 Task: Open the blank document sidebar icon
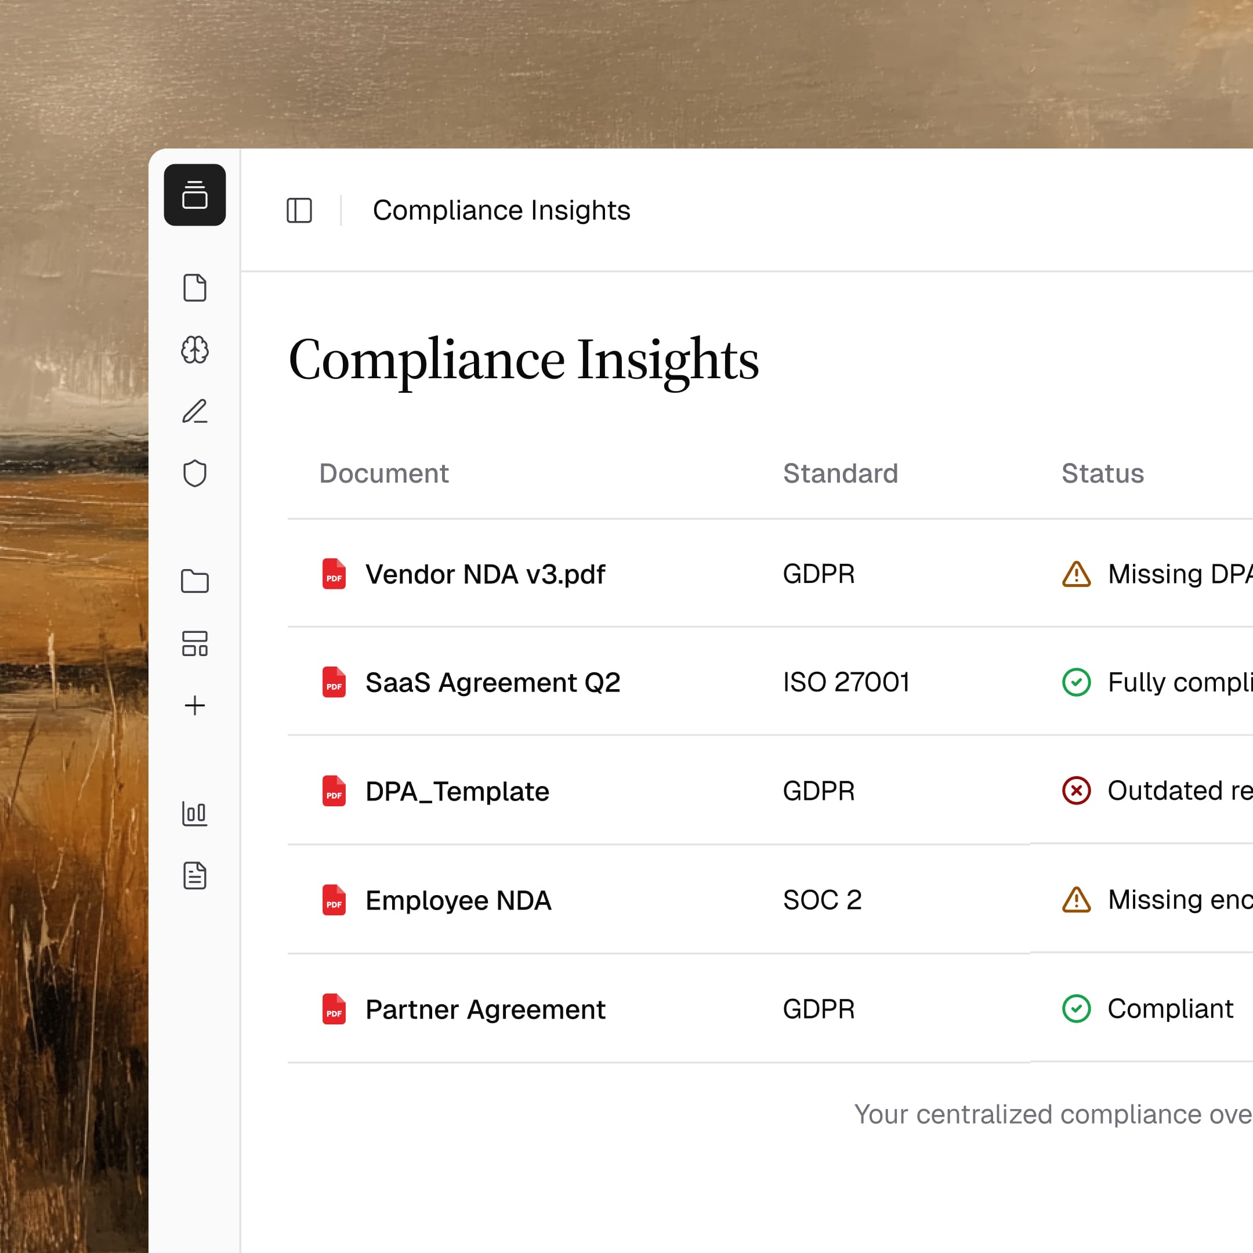194,287
